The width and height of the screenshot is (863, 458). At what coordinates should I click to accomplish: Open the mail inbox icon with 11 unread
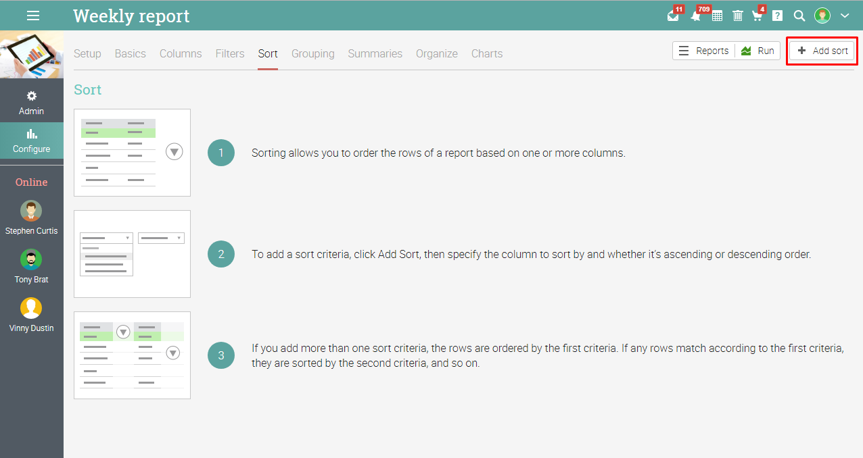(674, 15)
